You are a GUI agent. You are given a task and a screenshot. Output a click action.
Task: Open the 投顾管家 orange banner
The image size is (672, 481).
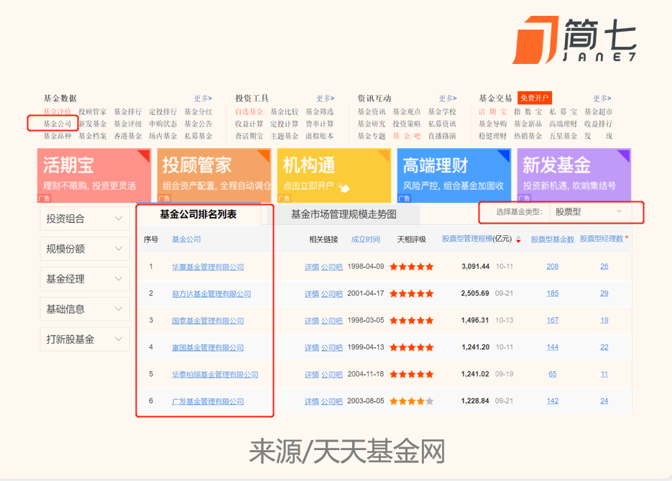(214, 175)
